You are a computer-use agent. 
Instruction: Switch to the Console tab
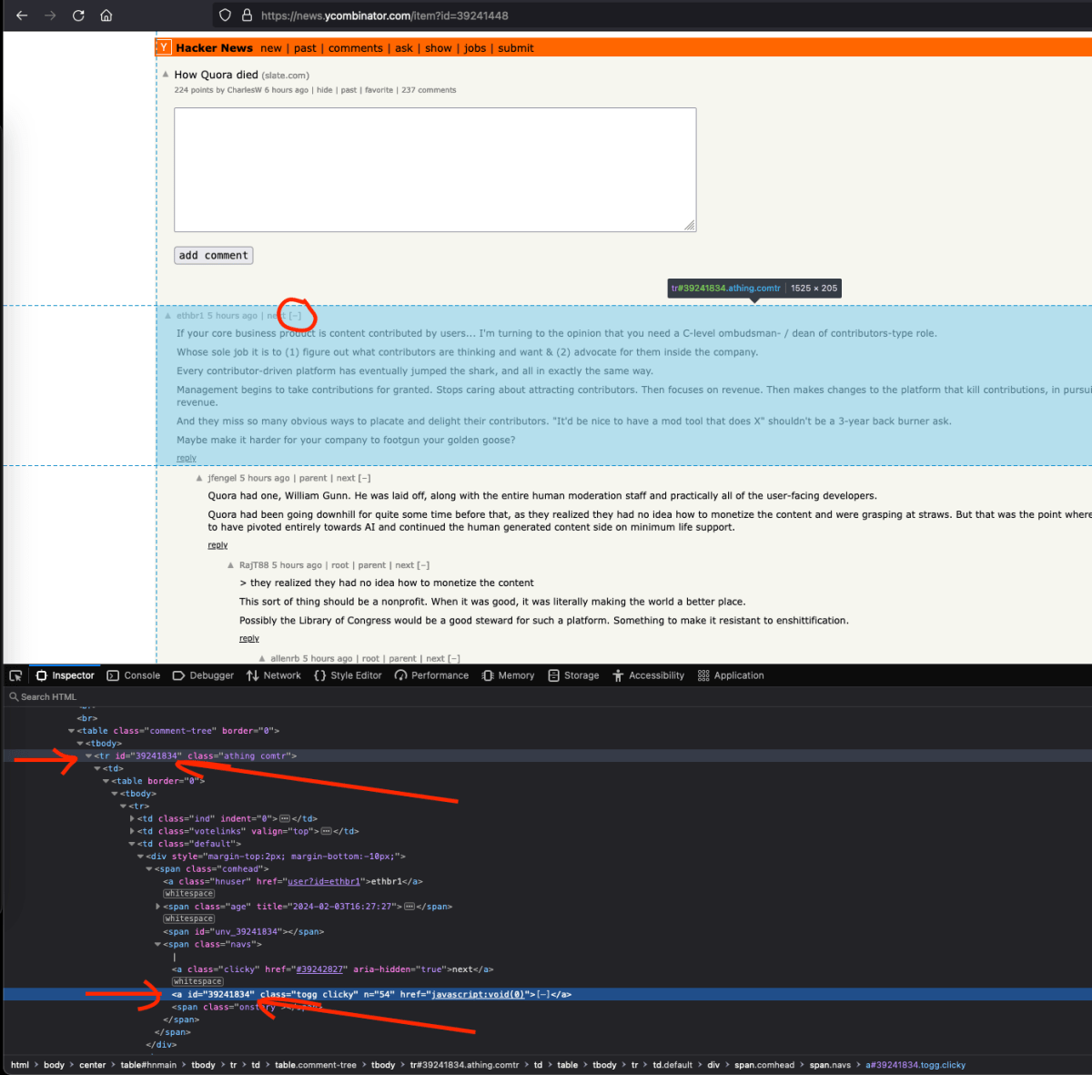pyautogui.click(x=133, y=675)
